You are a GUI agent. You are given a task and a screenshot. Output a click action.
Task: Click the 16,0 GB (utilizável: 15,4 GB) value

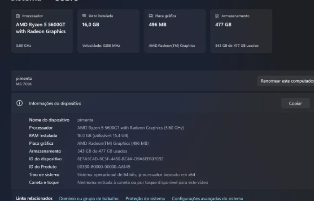(103, 136)
